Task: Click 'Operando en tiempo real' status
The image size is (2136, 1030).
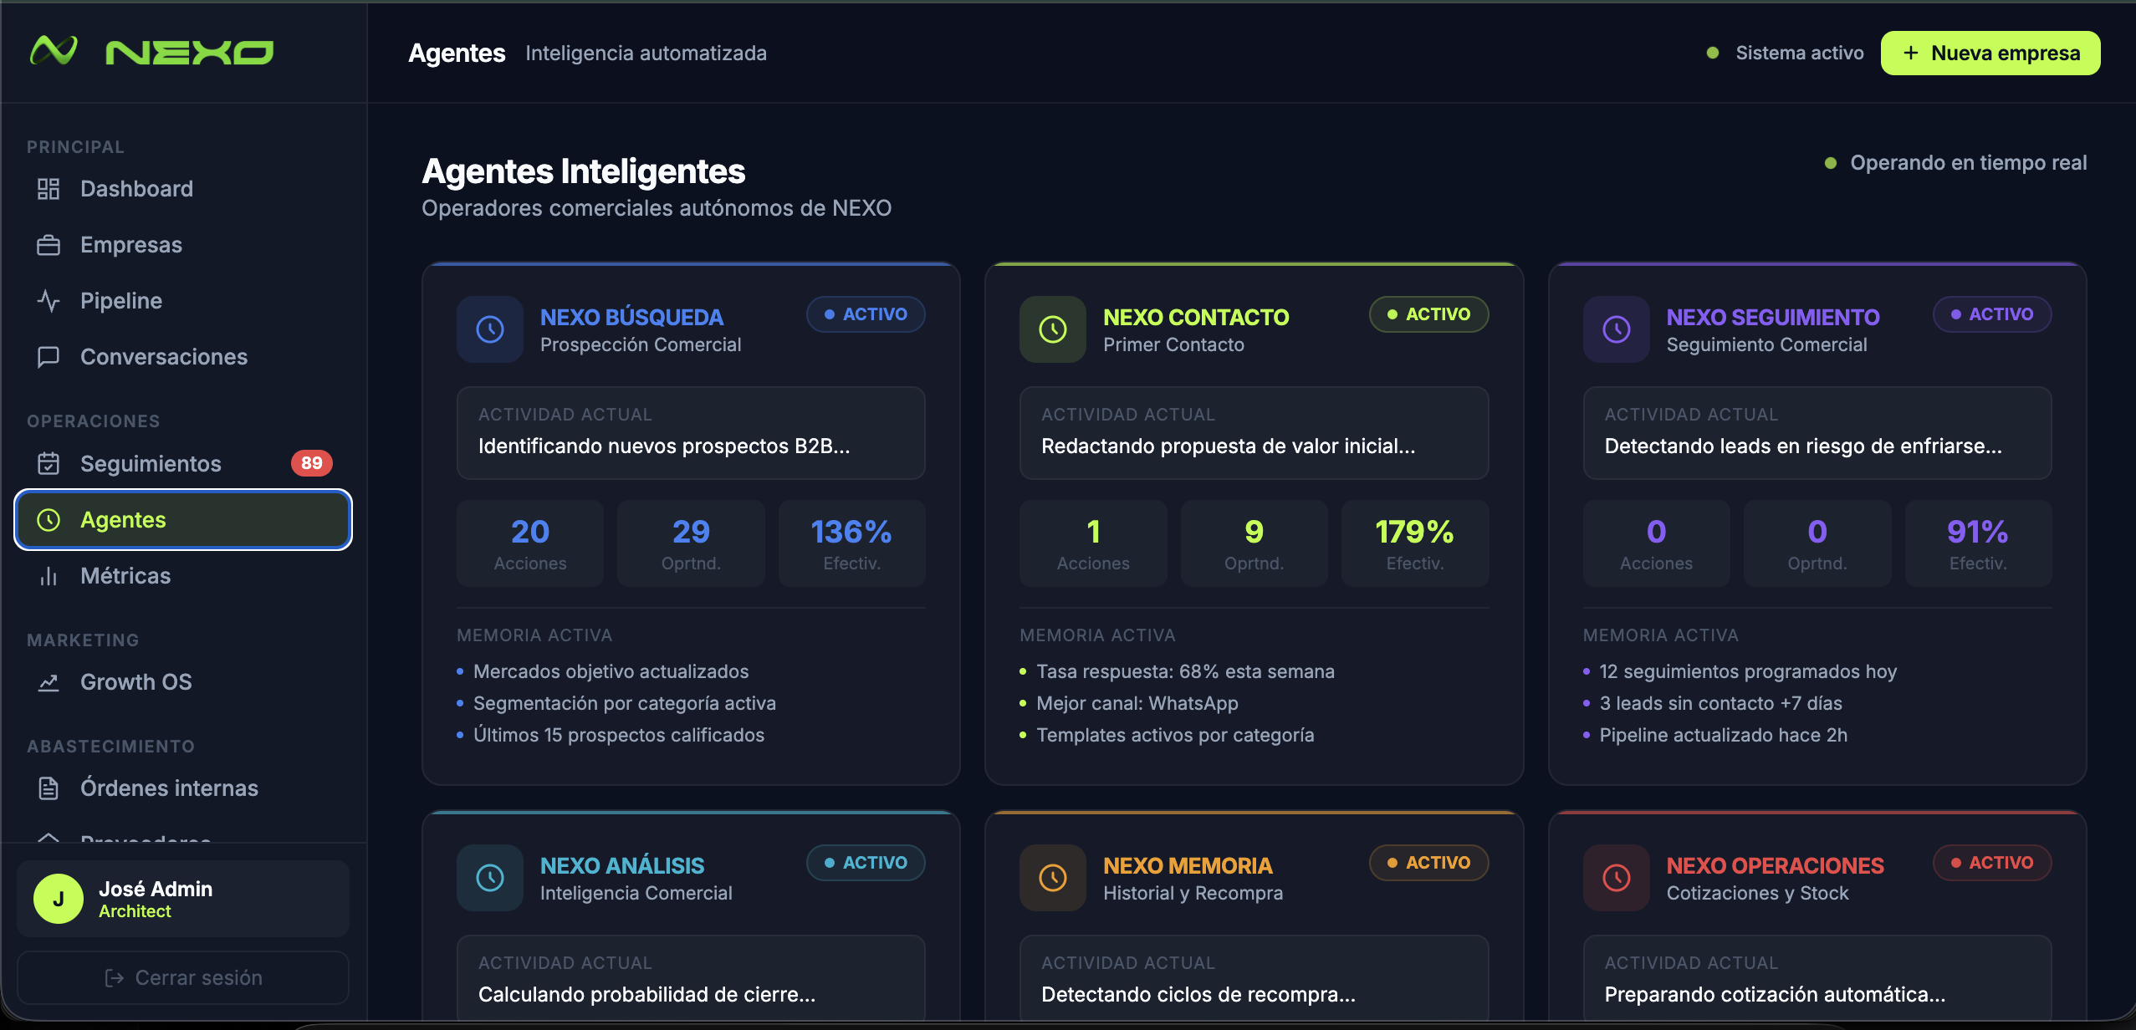Action: 1955,163
